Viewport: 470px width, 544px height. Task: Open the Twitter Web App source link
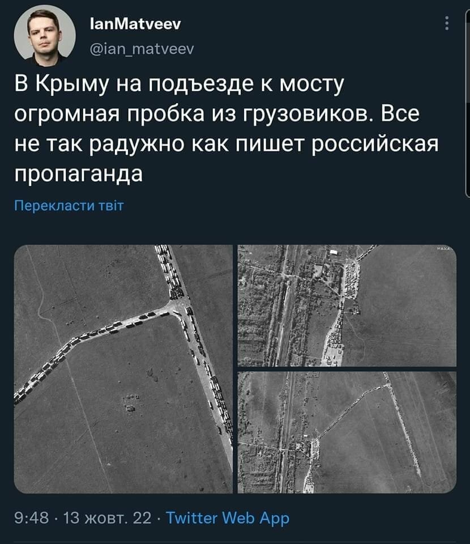228,518
